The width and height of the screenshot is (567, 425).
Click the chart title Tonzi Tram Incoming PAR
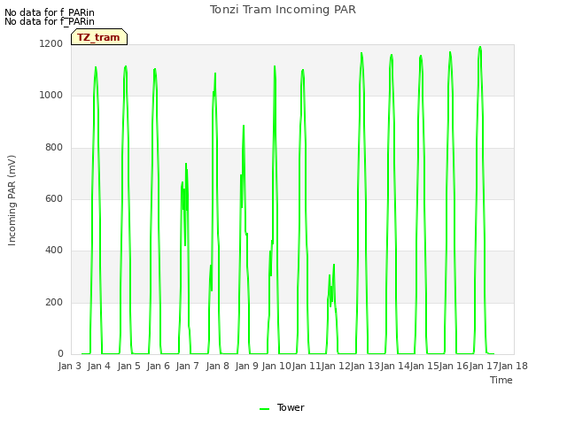click(x=283, y=10)
